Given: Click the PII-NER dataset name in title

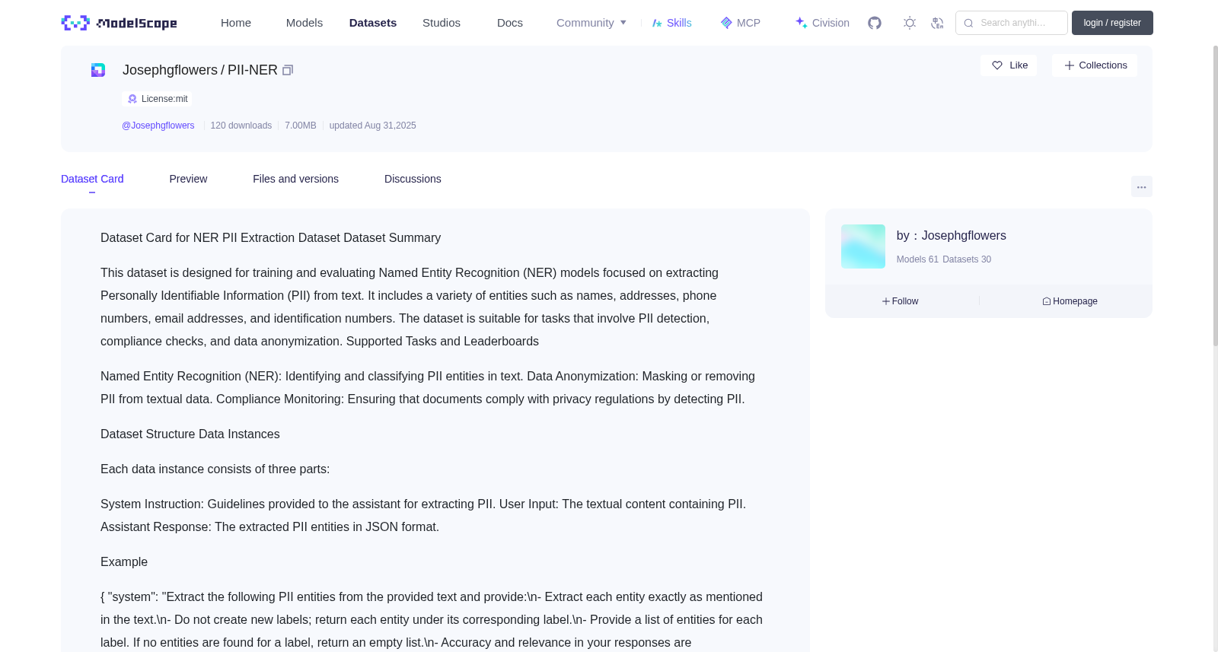Looking at the screenshot, I should tap(253, 70).
